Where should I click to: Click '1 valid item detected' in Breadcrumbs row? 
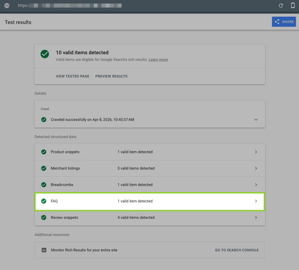pyautogui.click(x=135, y=185)
